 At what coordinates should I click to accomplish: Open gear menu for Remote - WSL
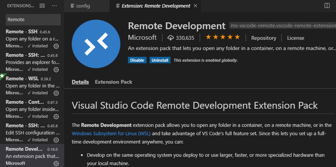point(56,93)
